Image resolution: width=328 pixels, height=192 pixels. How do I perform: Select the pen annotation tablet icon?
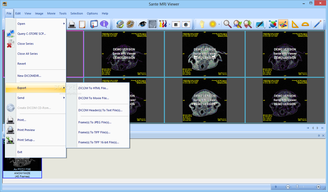(x=260, y=24)
